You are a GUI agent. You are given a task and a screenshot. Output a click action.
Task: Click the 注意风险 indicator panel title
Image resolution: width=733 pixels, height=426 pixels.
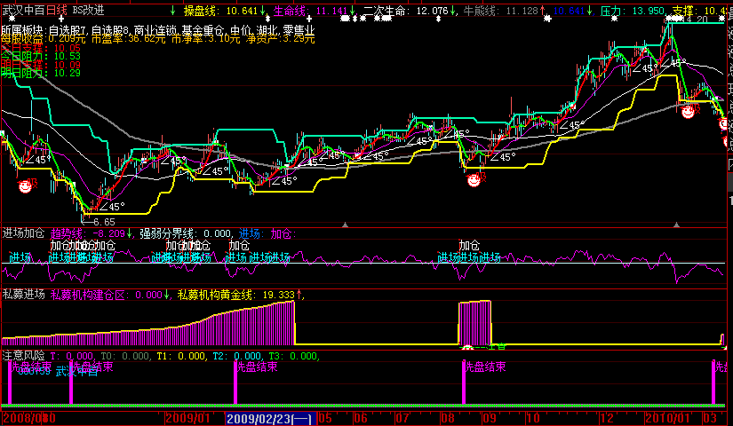click(24, 356)
